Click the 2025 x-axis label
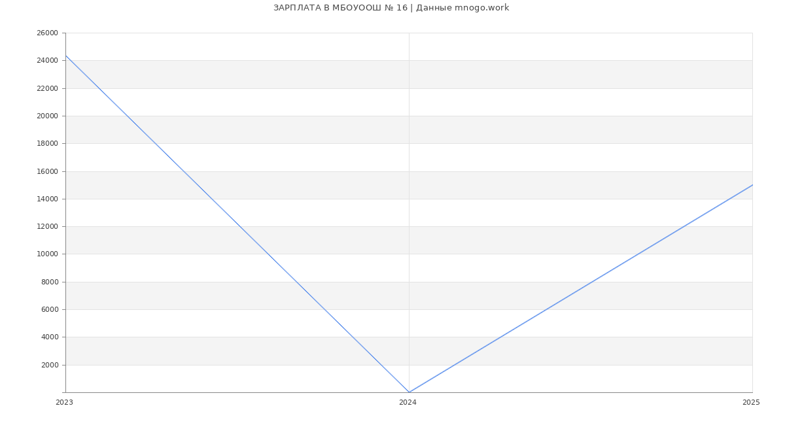This screenshot has height=425, width=785. tap(751, 403)
